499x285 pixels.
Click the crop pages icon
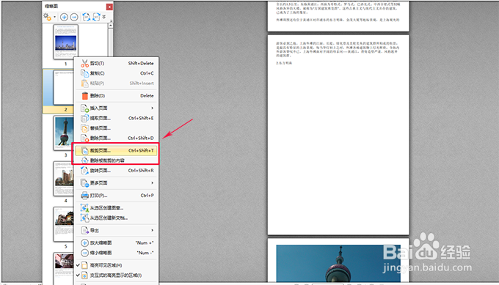84,151
